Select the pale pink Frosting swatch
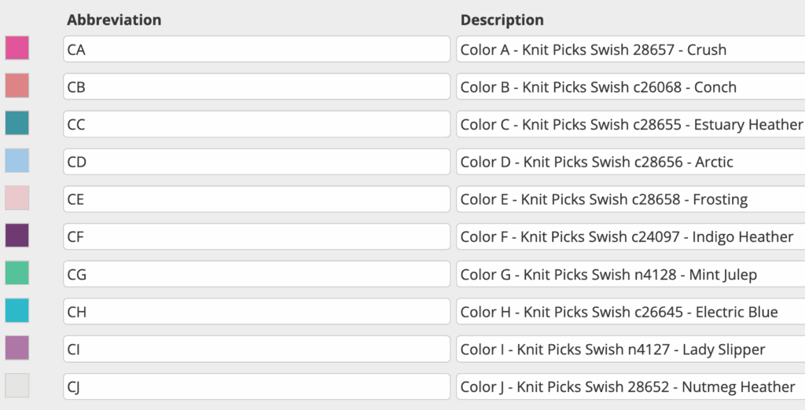805x410 pixels. click(x=17, y=198)
